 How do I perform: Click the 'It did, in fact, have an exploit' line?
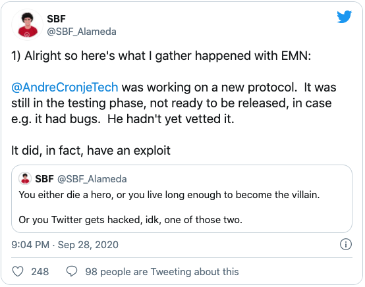click(91, 151)
